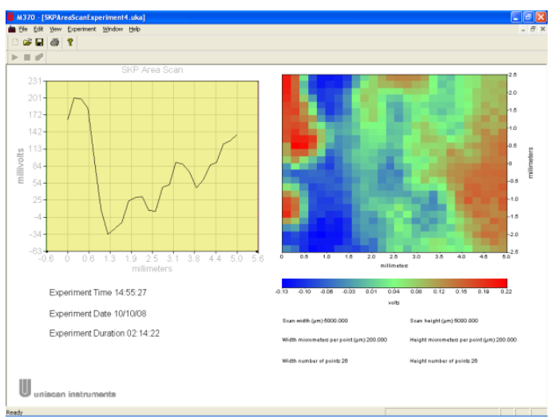Expand the View menu
This screenshot has width=554, height=419.
(55, 29)
